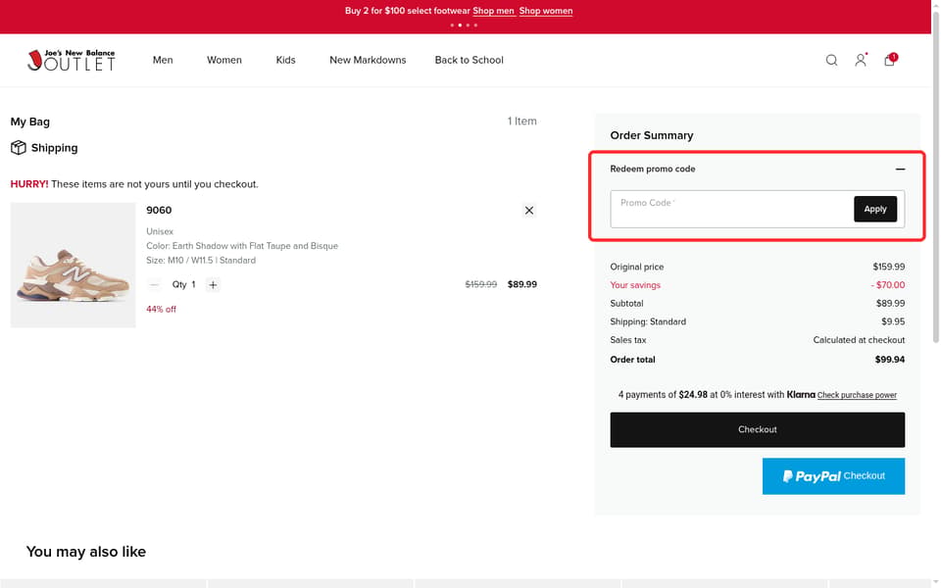The image size is (941, 588).
Task: Click the 'You may also like' heading
Action: coord(86,552)
